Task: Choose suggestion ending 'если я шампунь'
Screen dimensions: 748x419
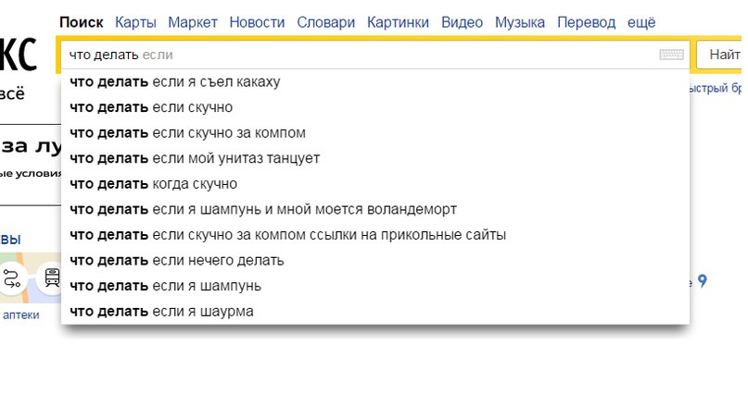Action: point(375,286)
